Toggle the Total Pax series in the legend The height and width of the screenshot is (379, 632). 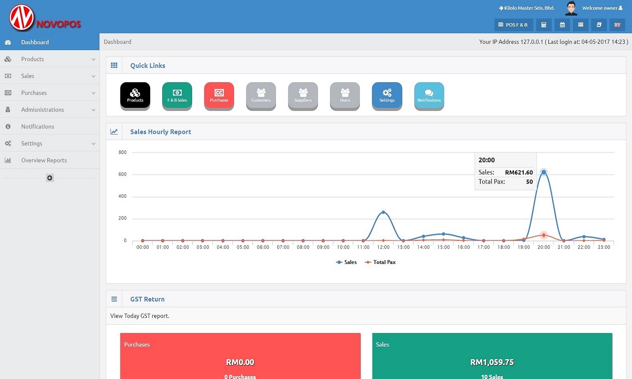[x=380, y=262]
